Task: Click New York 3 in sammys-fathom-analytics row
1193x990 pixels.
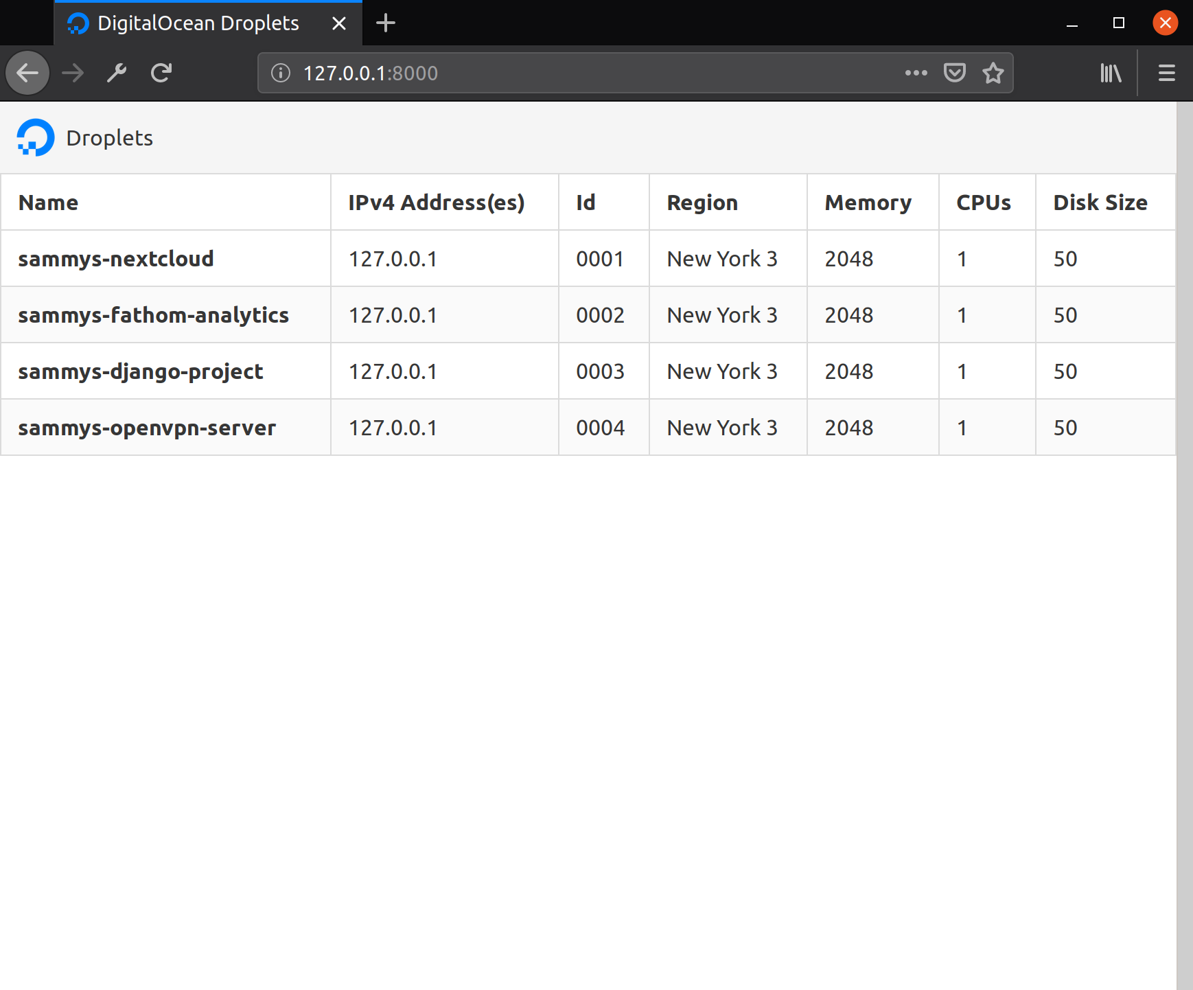Action: 722,315
